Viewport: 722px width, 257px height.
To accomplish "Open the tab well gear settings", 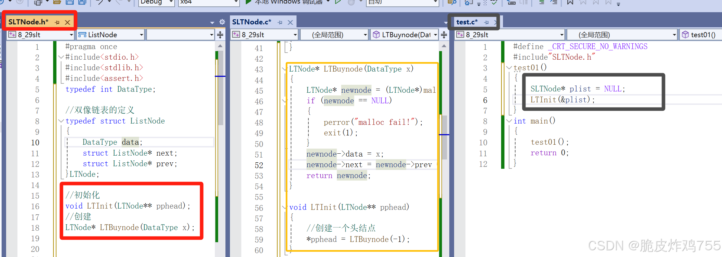I will pyautogui.click(x=222, y=22).
